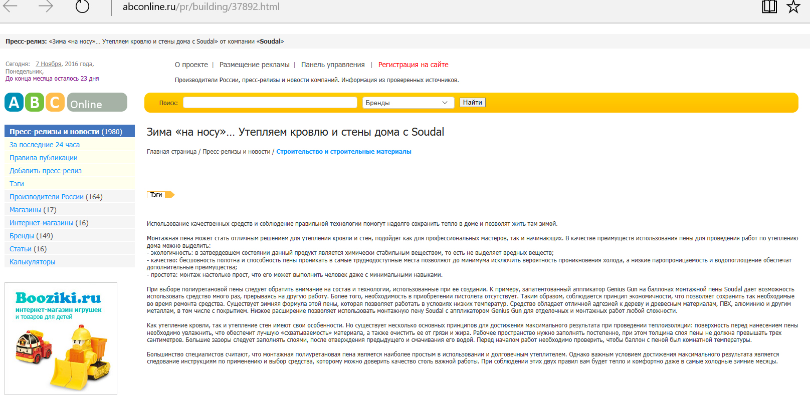Click the bullet line starting '- простота: монтаж'
The image size is (810, 395).
(x=295, y=275)
